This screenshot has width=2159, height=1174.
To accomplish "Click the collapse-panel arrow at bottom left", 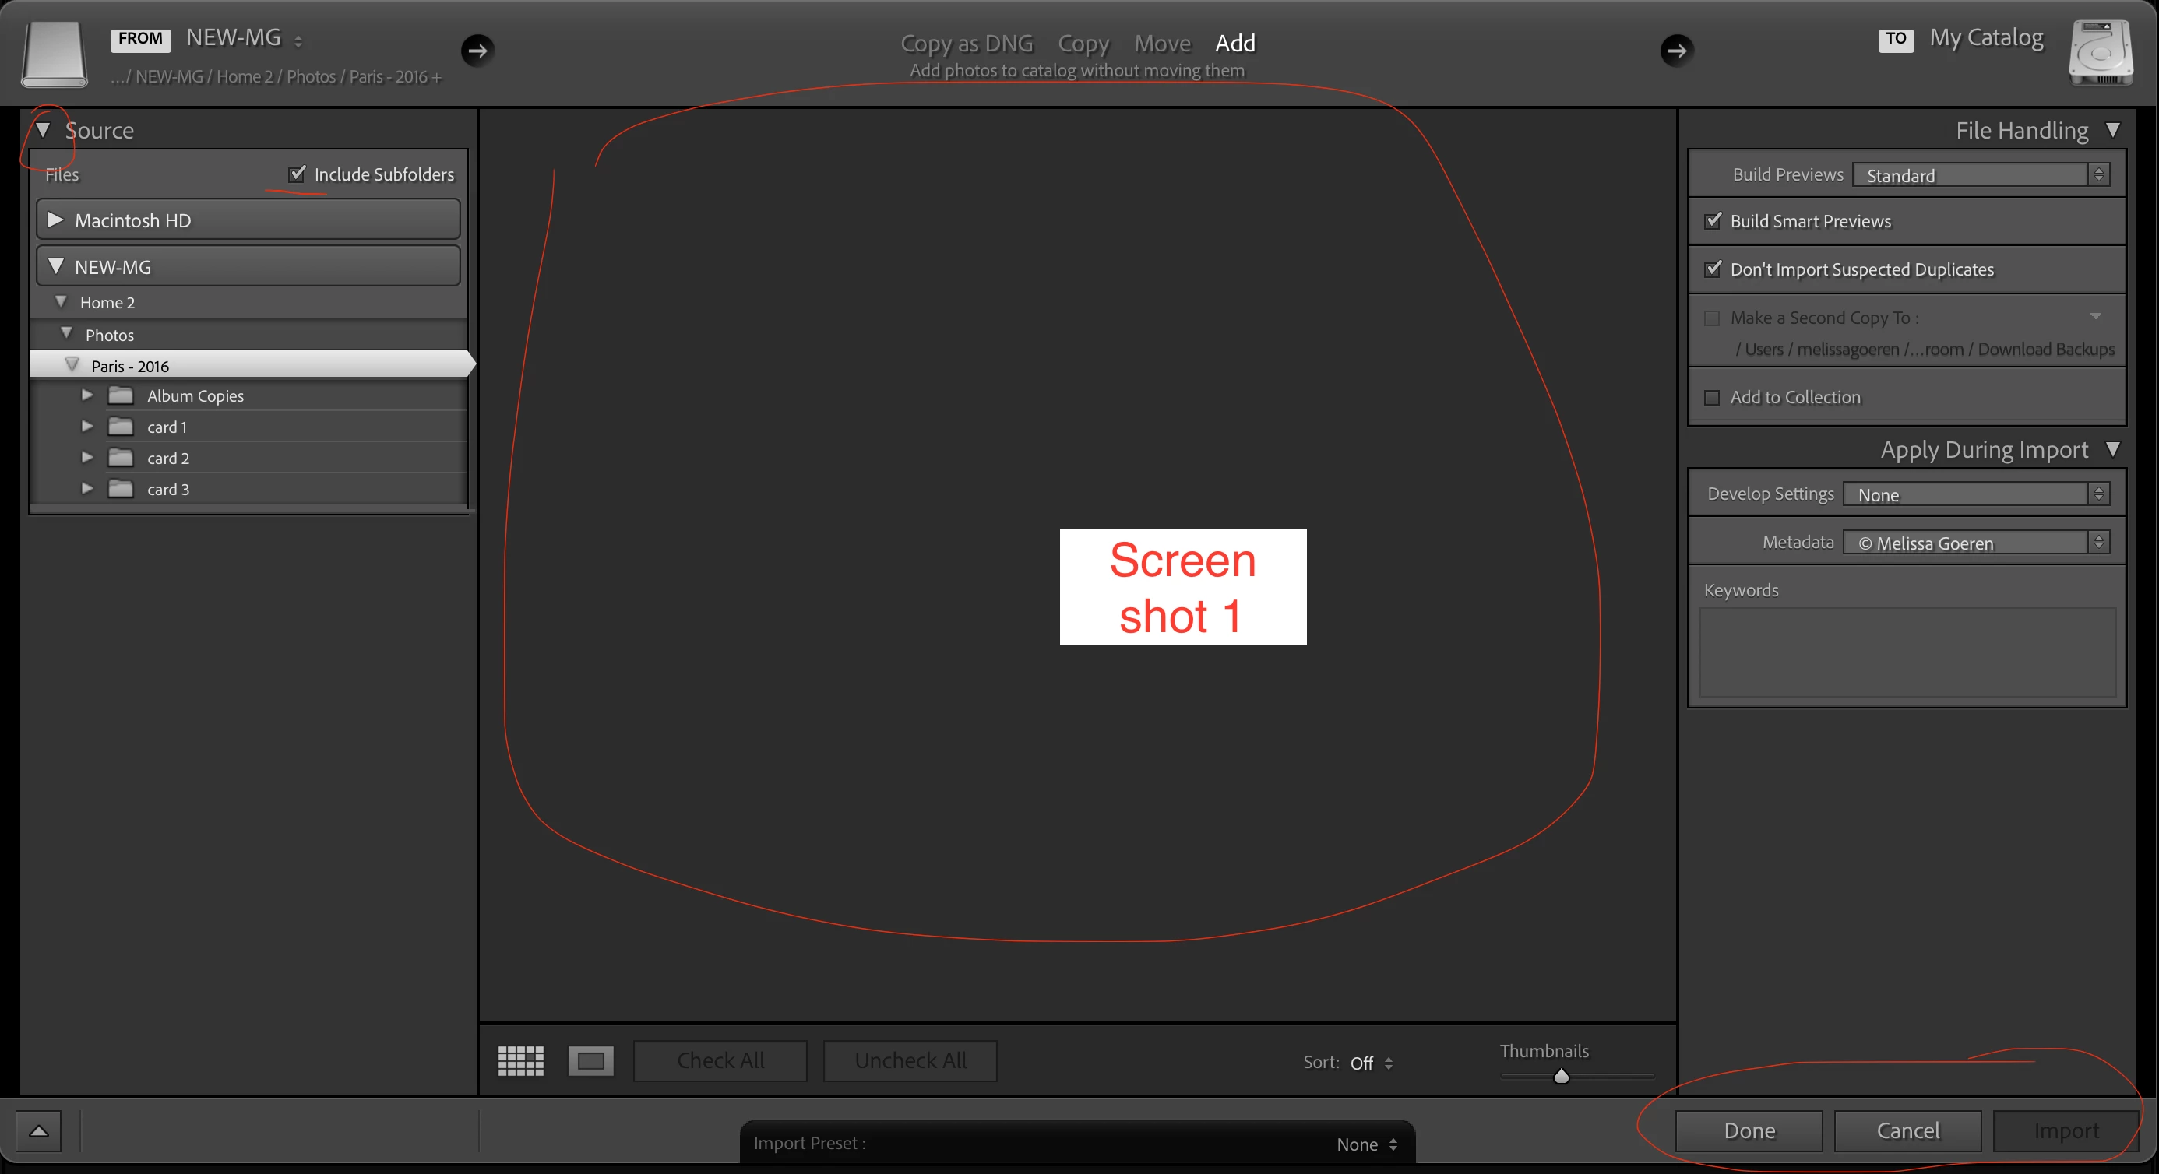I will [39, 1131].
